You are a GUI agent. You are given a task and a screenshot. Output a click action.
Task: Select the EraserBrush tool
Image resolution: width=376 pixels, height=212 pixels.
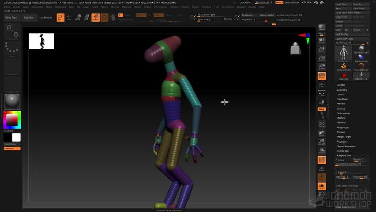pos(361,67)
